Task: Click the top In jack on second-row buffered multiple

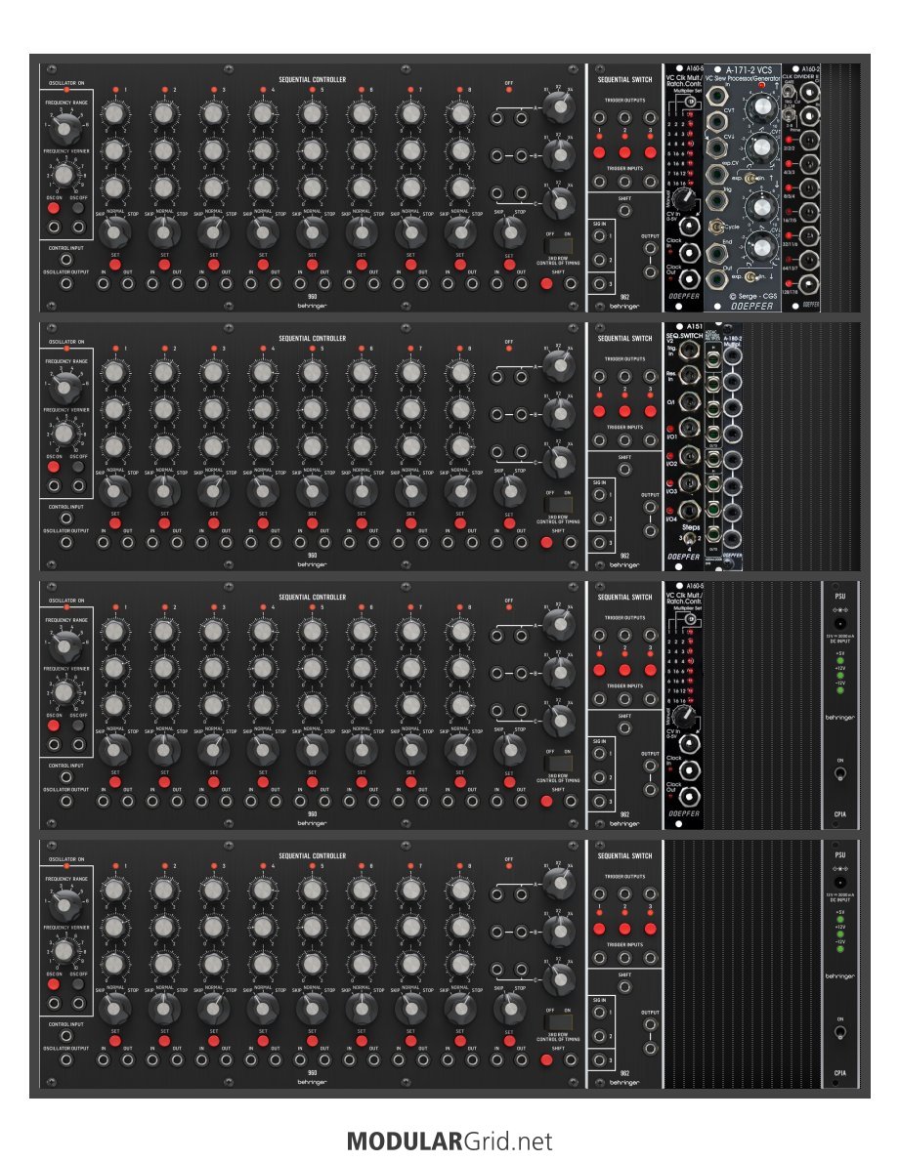Action: click(712, 360)
